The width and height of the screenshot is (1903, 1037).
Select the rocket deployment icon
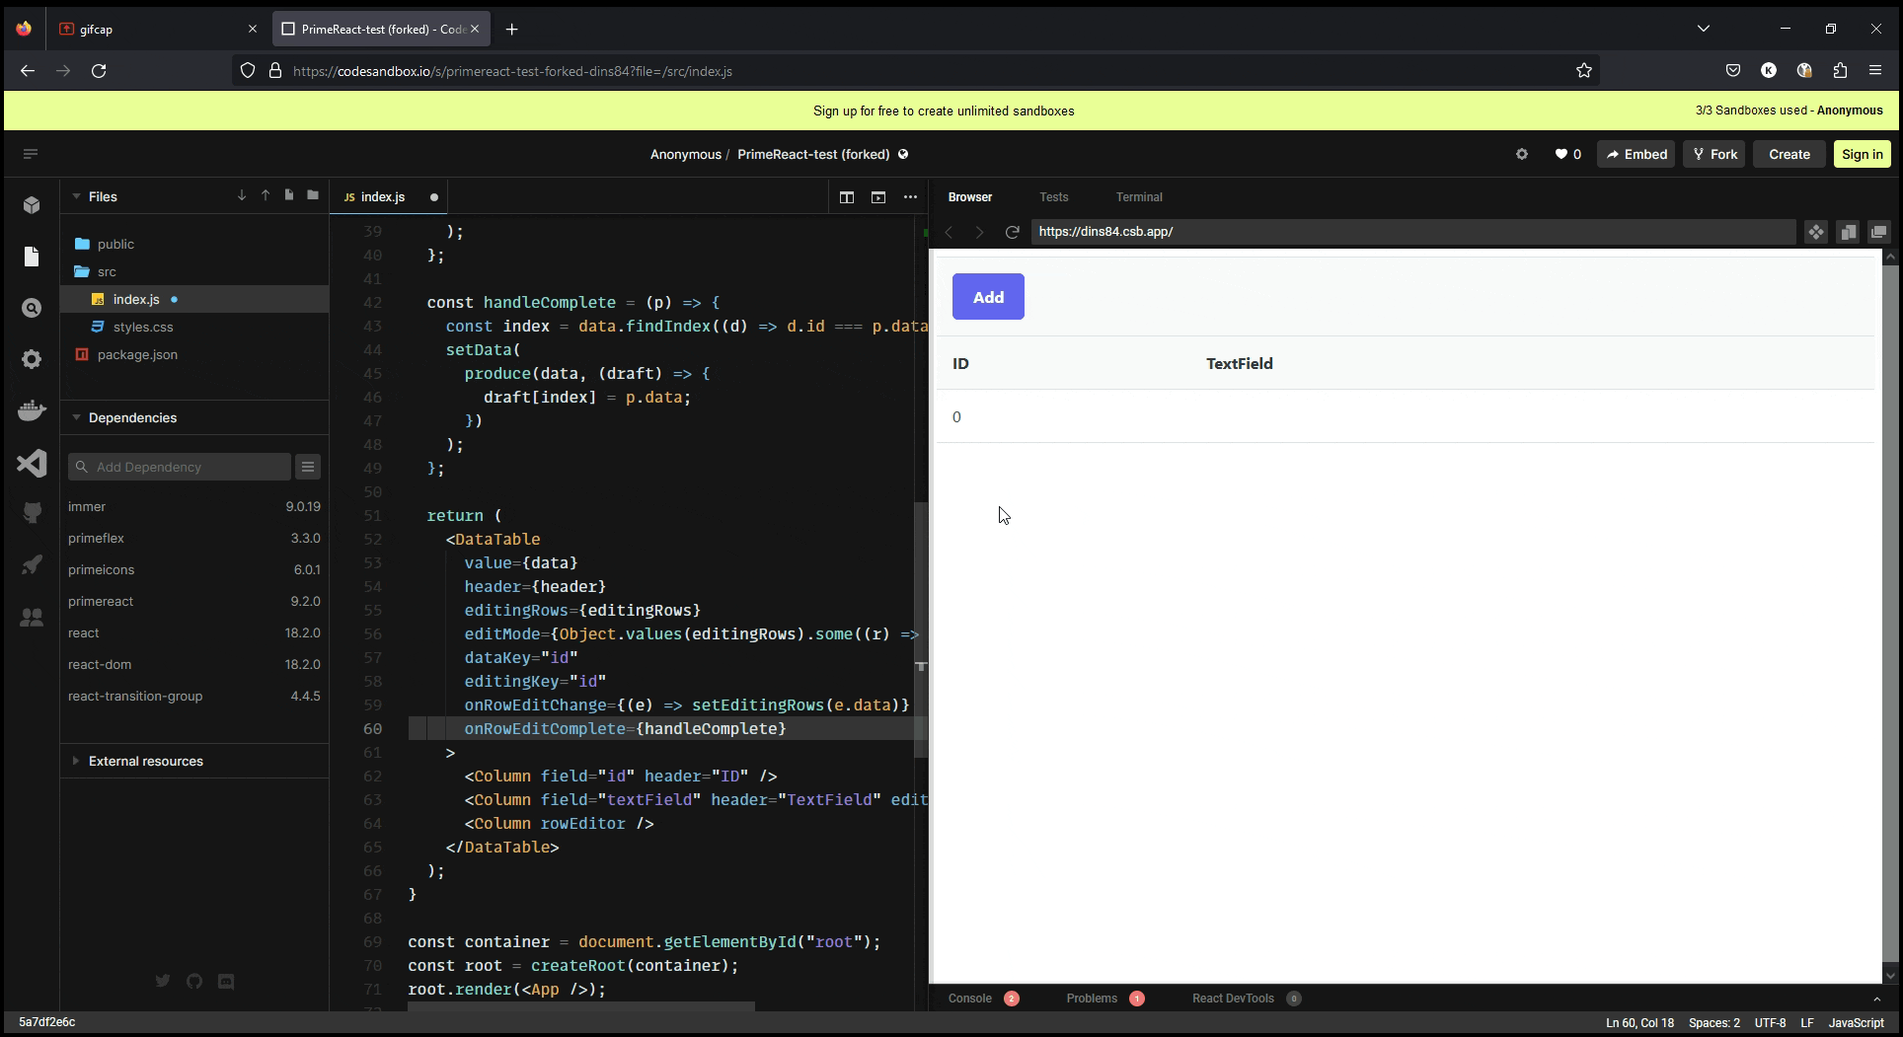click(32, 564)
